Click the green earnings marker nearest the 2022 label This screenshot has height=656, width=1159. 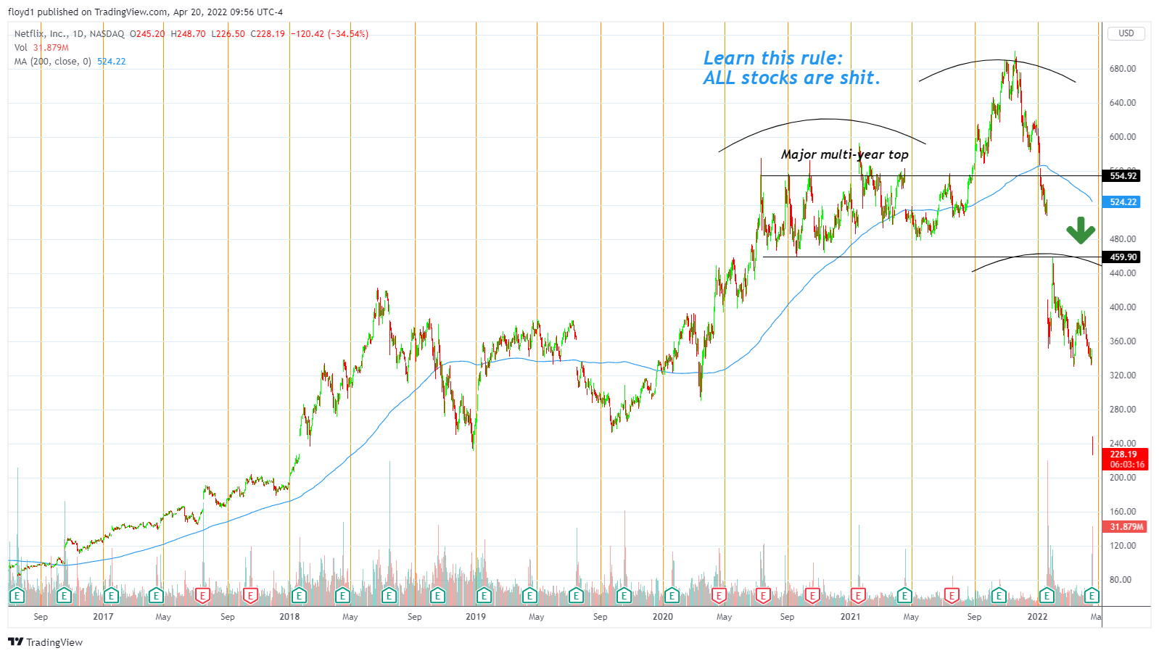[1046, 596]
